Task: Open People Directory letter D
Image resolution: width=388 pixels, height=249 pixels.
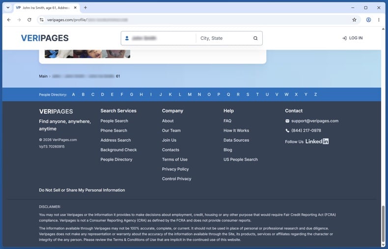Action: (x=103, y=95)
